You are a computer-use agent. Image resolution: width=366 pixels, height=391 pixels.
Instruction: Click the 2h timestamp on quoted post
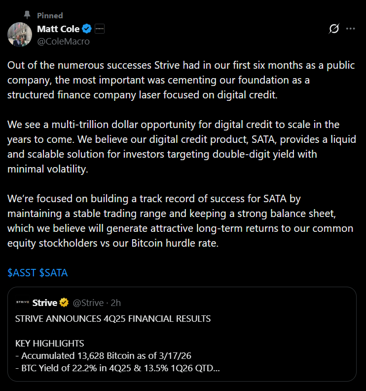pyautogui.click(x=116, y=303)
